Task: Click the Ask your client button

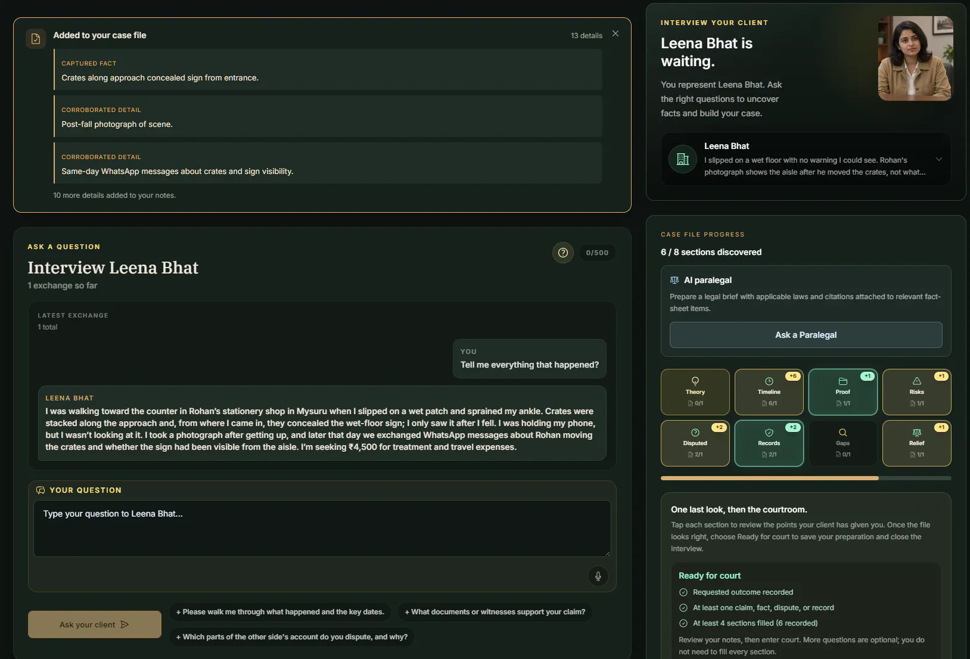Action: pyautogui.click(x=95, y=624)
